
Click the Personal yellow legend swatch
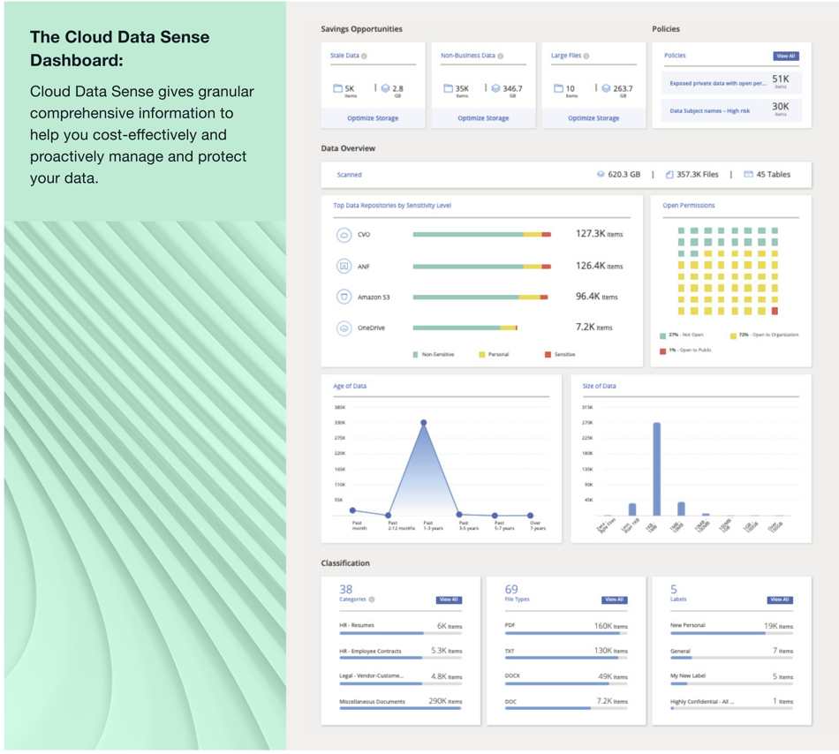pyautogui.click(x=481, y=355)
